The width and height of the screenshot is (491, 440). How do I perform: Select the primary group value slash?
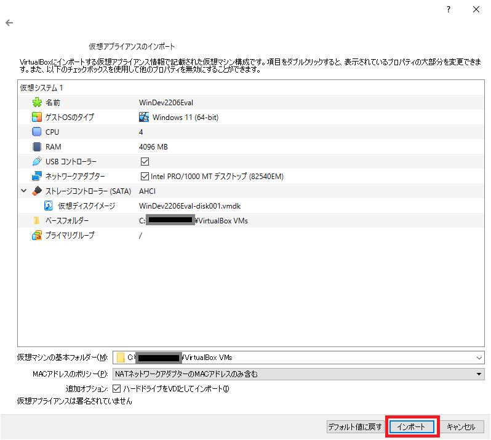141,236
